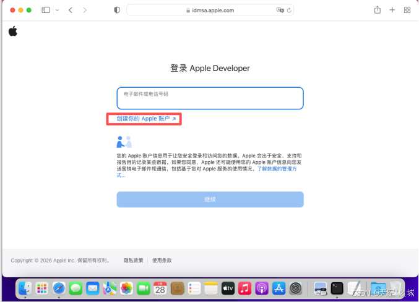The width and height of the screenshot is (419, 302).
Task: Open Contacts from the Dock
Action: [178, 288]
